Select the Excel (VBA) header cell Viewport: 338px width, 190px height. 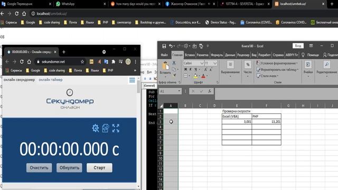tap(237, 116)
